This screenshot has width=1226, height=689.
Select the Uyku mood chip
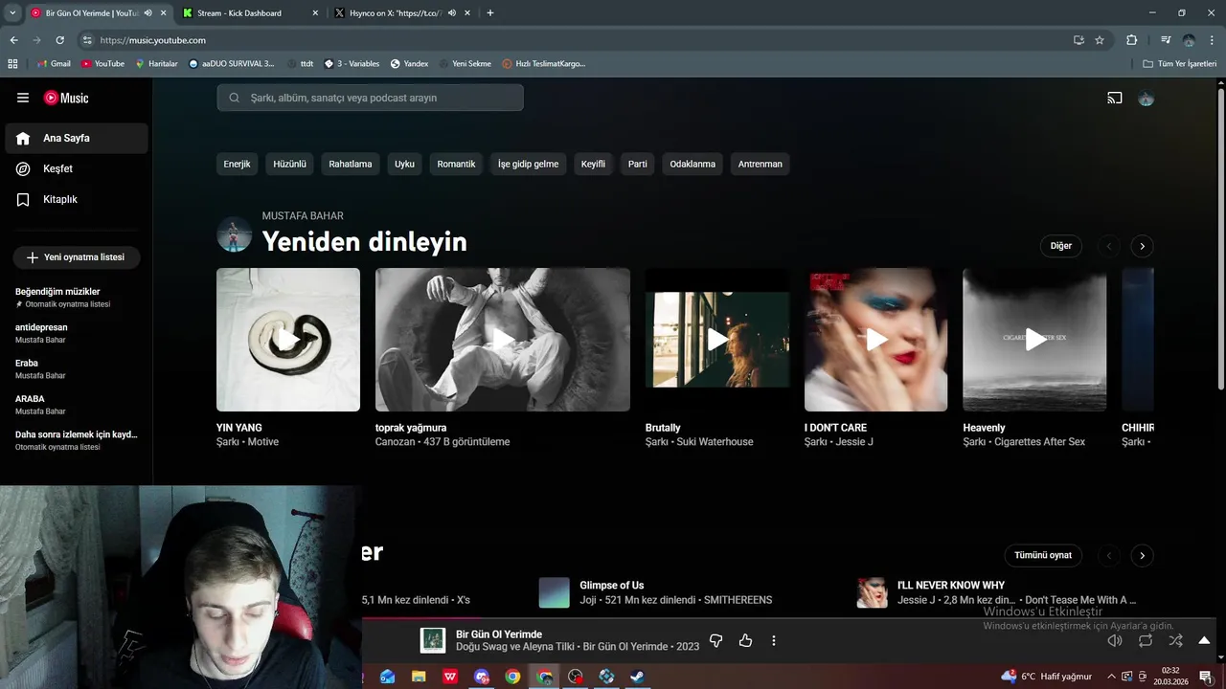404,164
